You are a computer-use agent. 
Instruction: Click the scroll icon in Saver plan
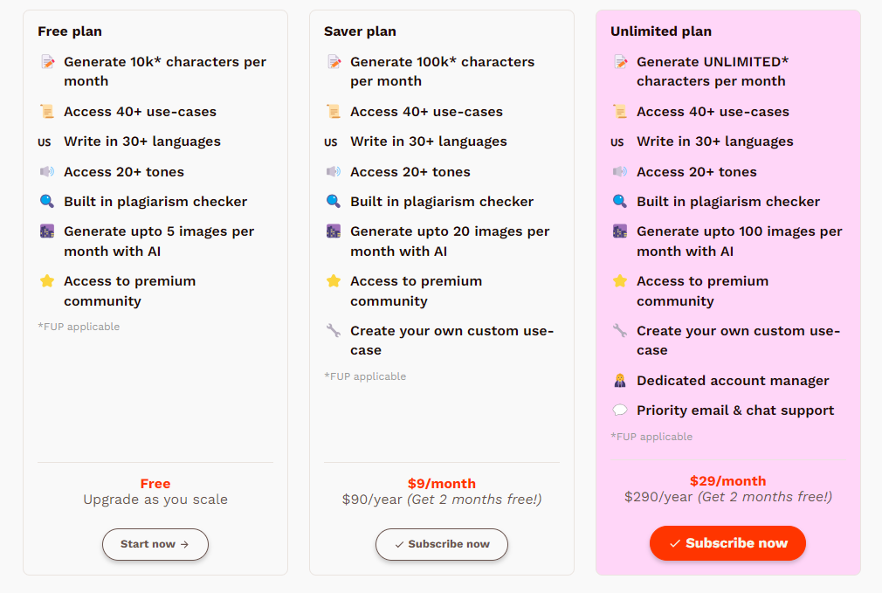point(334,112)
